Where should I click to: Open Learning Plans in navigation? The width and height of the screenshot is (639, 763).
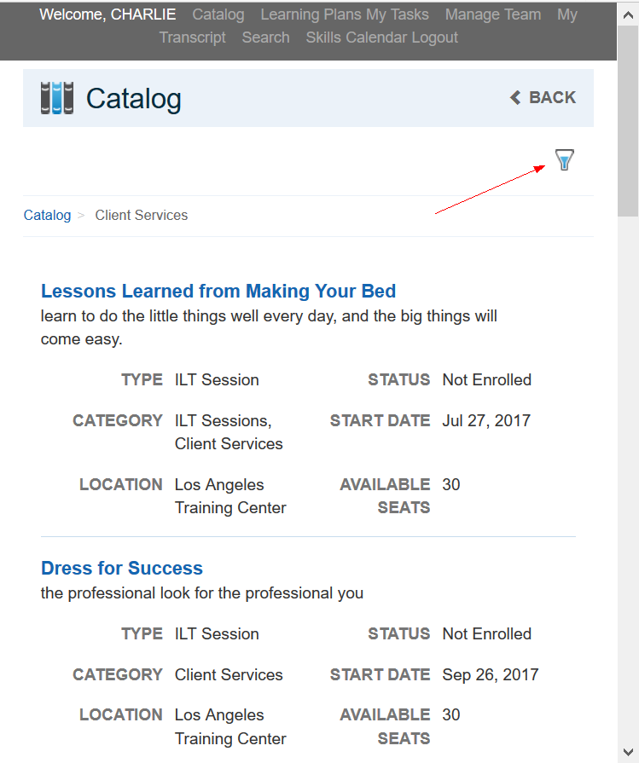[311, 14]
